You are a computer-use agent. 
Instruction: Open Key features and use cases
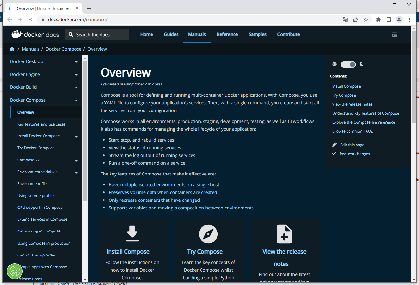[41, 124]
